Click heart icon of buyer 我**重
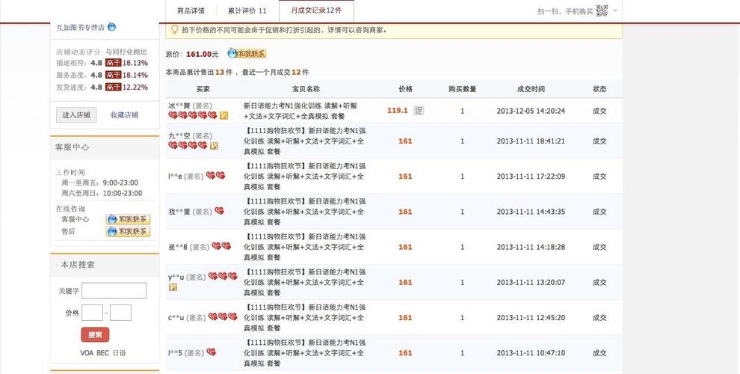740x374 pixels. click(219, 211)
